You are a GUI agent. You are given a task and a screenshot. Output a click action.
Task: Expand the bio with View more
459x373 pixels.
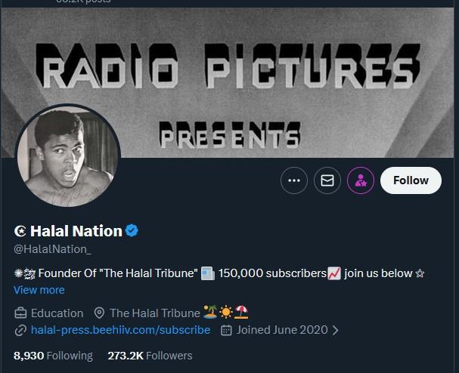click(39, 290)
